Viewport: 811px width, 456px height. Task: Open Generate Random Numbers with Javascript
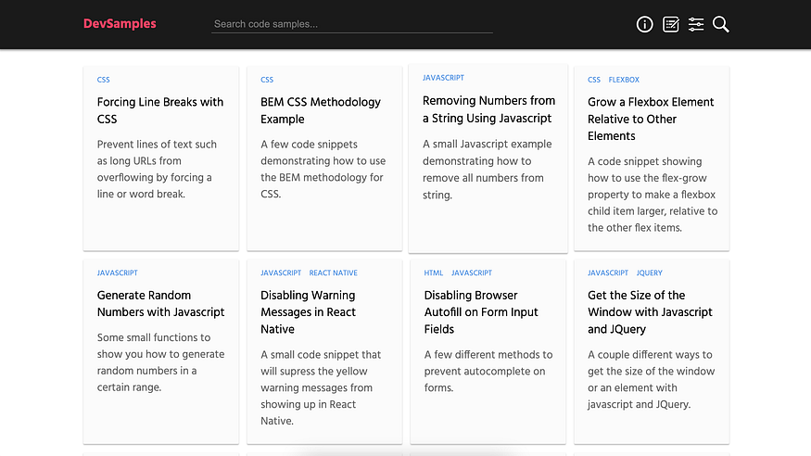tap(160, 304)
